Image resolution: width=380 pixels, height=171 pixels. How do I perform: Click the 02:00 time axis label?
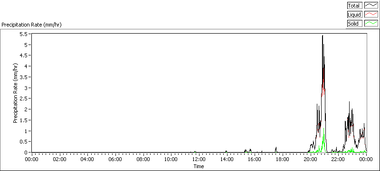(x=60, y=159)
